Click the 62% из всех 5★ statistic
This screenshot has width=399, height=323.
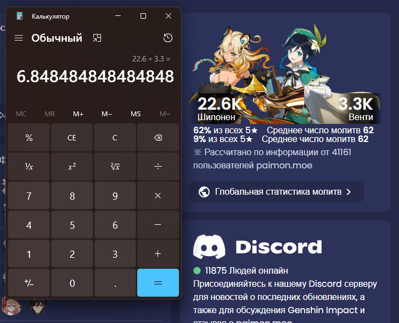point(226,130)
